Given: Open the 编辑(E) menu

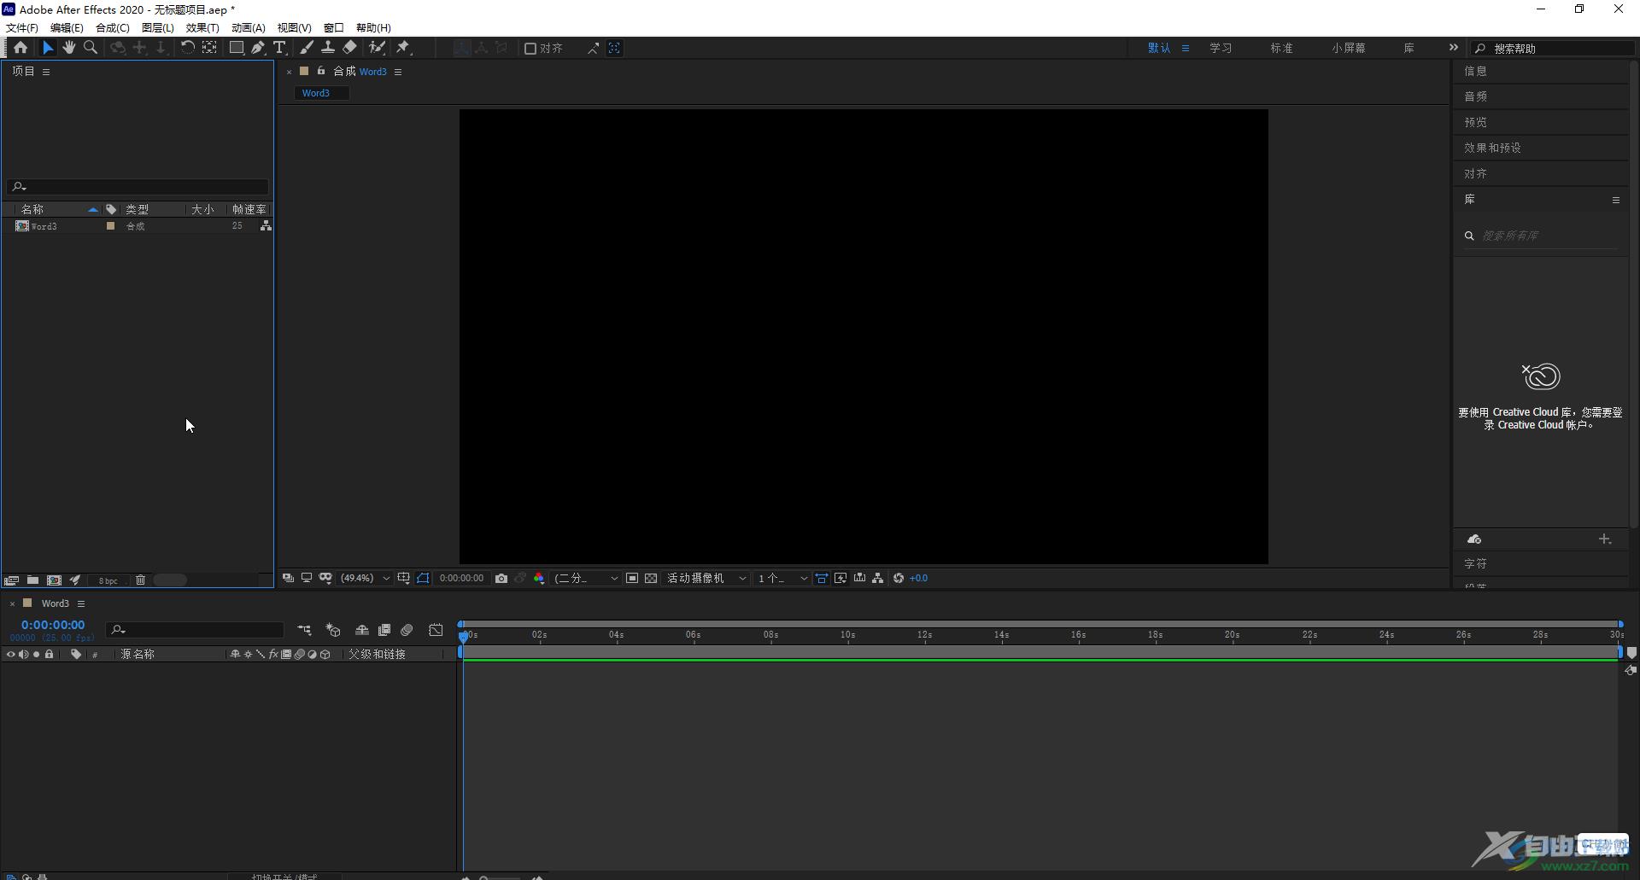Looking at the screenshot, I should (67, 28).
